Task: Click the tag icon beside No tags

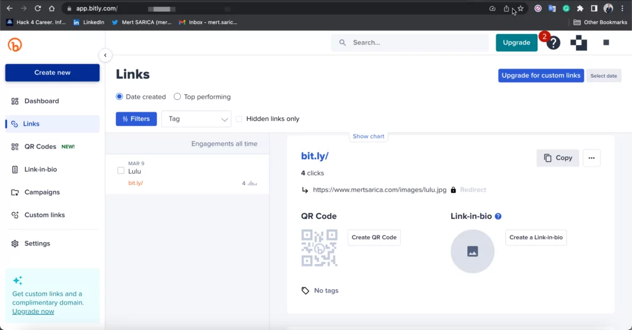Action: [305, 291]
